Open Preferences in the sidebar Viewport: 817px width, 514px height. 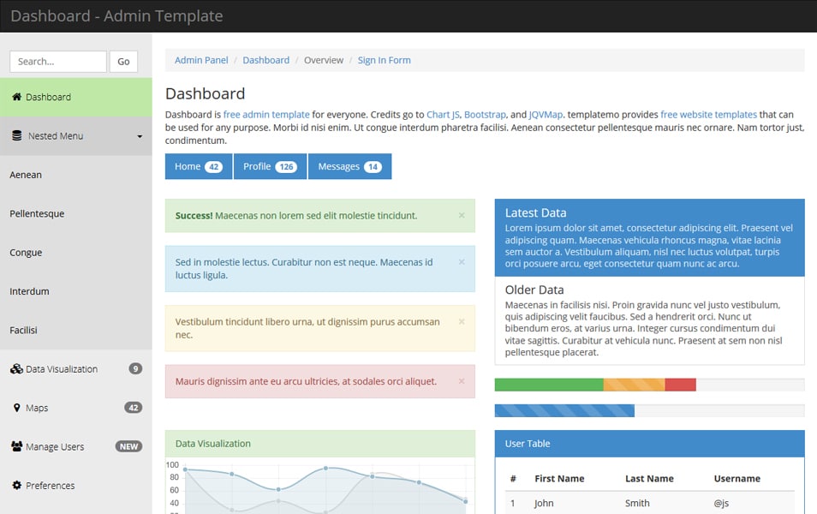[76, 486]
